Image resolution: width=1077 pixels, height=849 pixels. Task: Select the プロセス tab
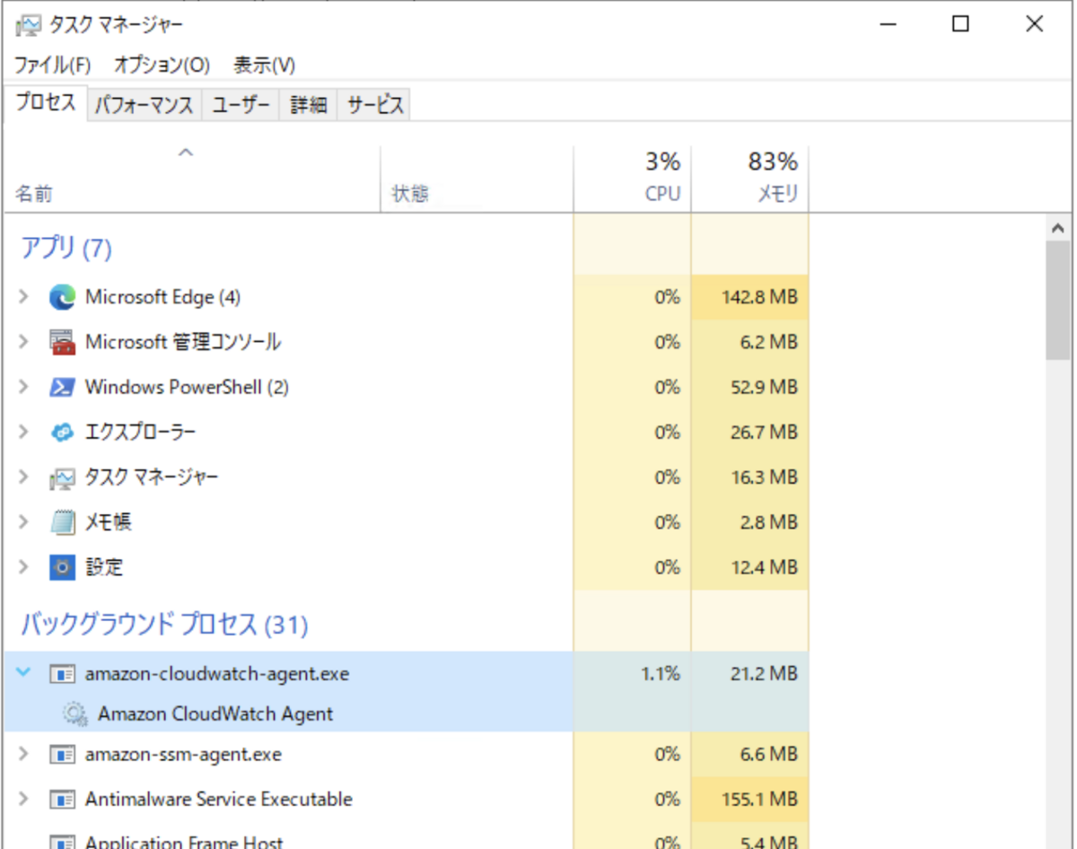(x=46, y=103)
